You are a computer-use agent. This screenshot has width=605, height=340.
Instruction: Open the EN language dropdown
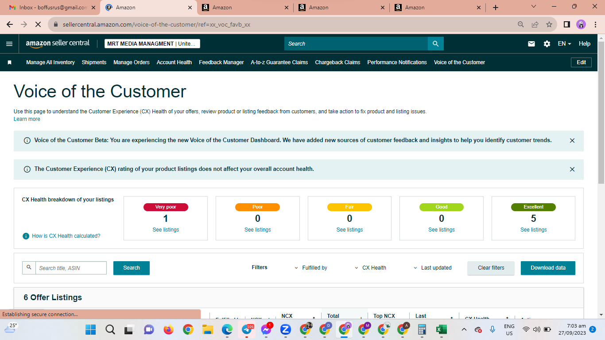click(564, 44)
